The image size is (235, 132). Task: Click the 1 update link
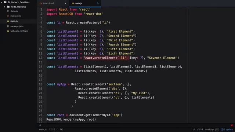(228, 129)
